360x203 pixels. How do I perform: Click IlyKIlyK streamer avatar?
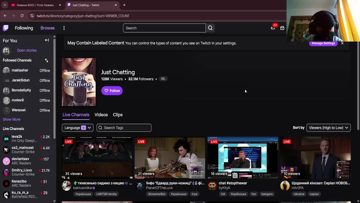pos(212,186)
